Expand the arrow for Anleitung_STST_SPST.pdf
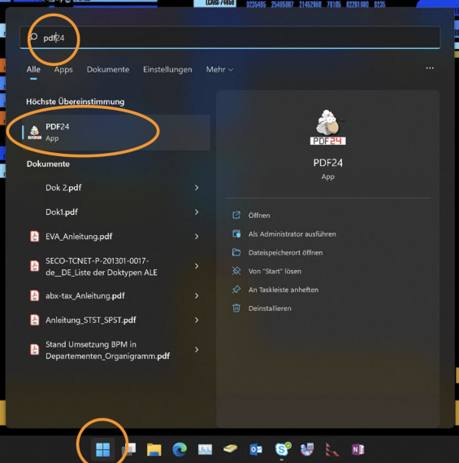 point(197,320)
